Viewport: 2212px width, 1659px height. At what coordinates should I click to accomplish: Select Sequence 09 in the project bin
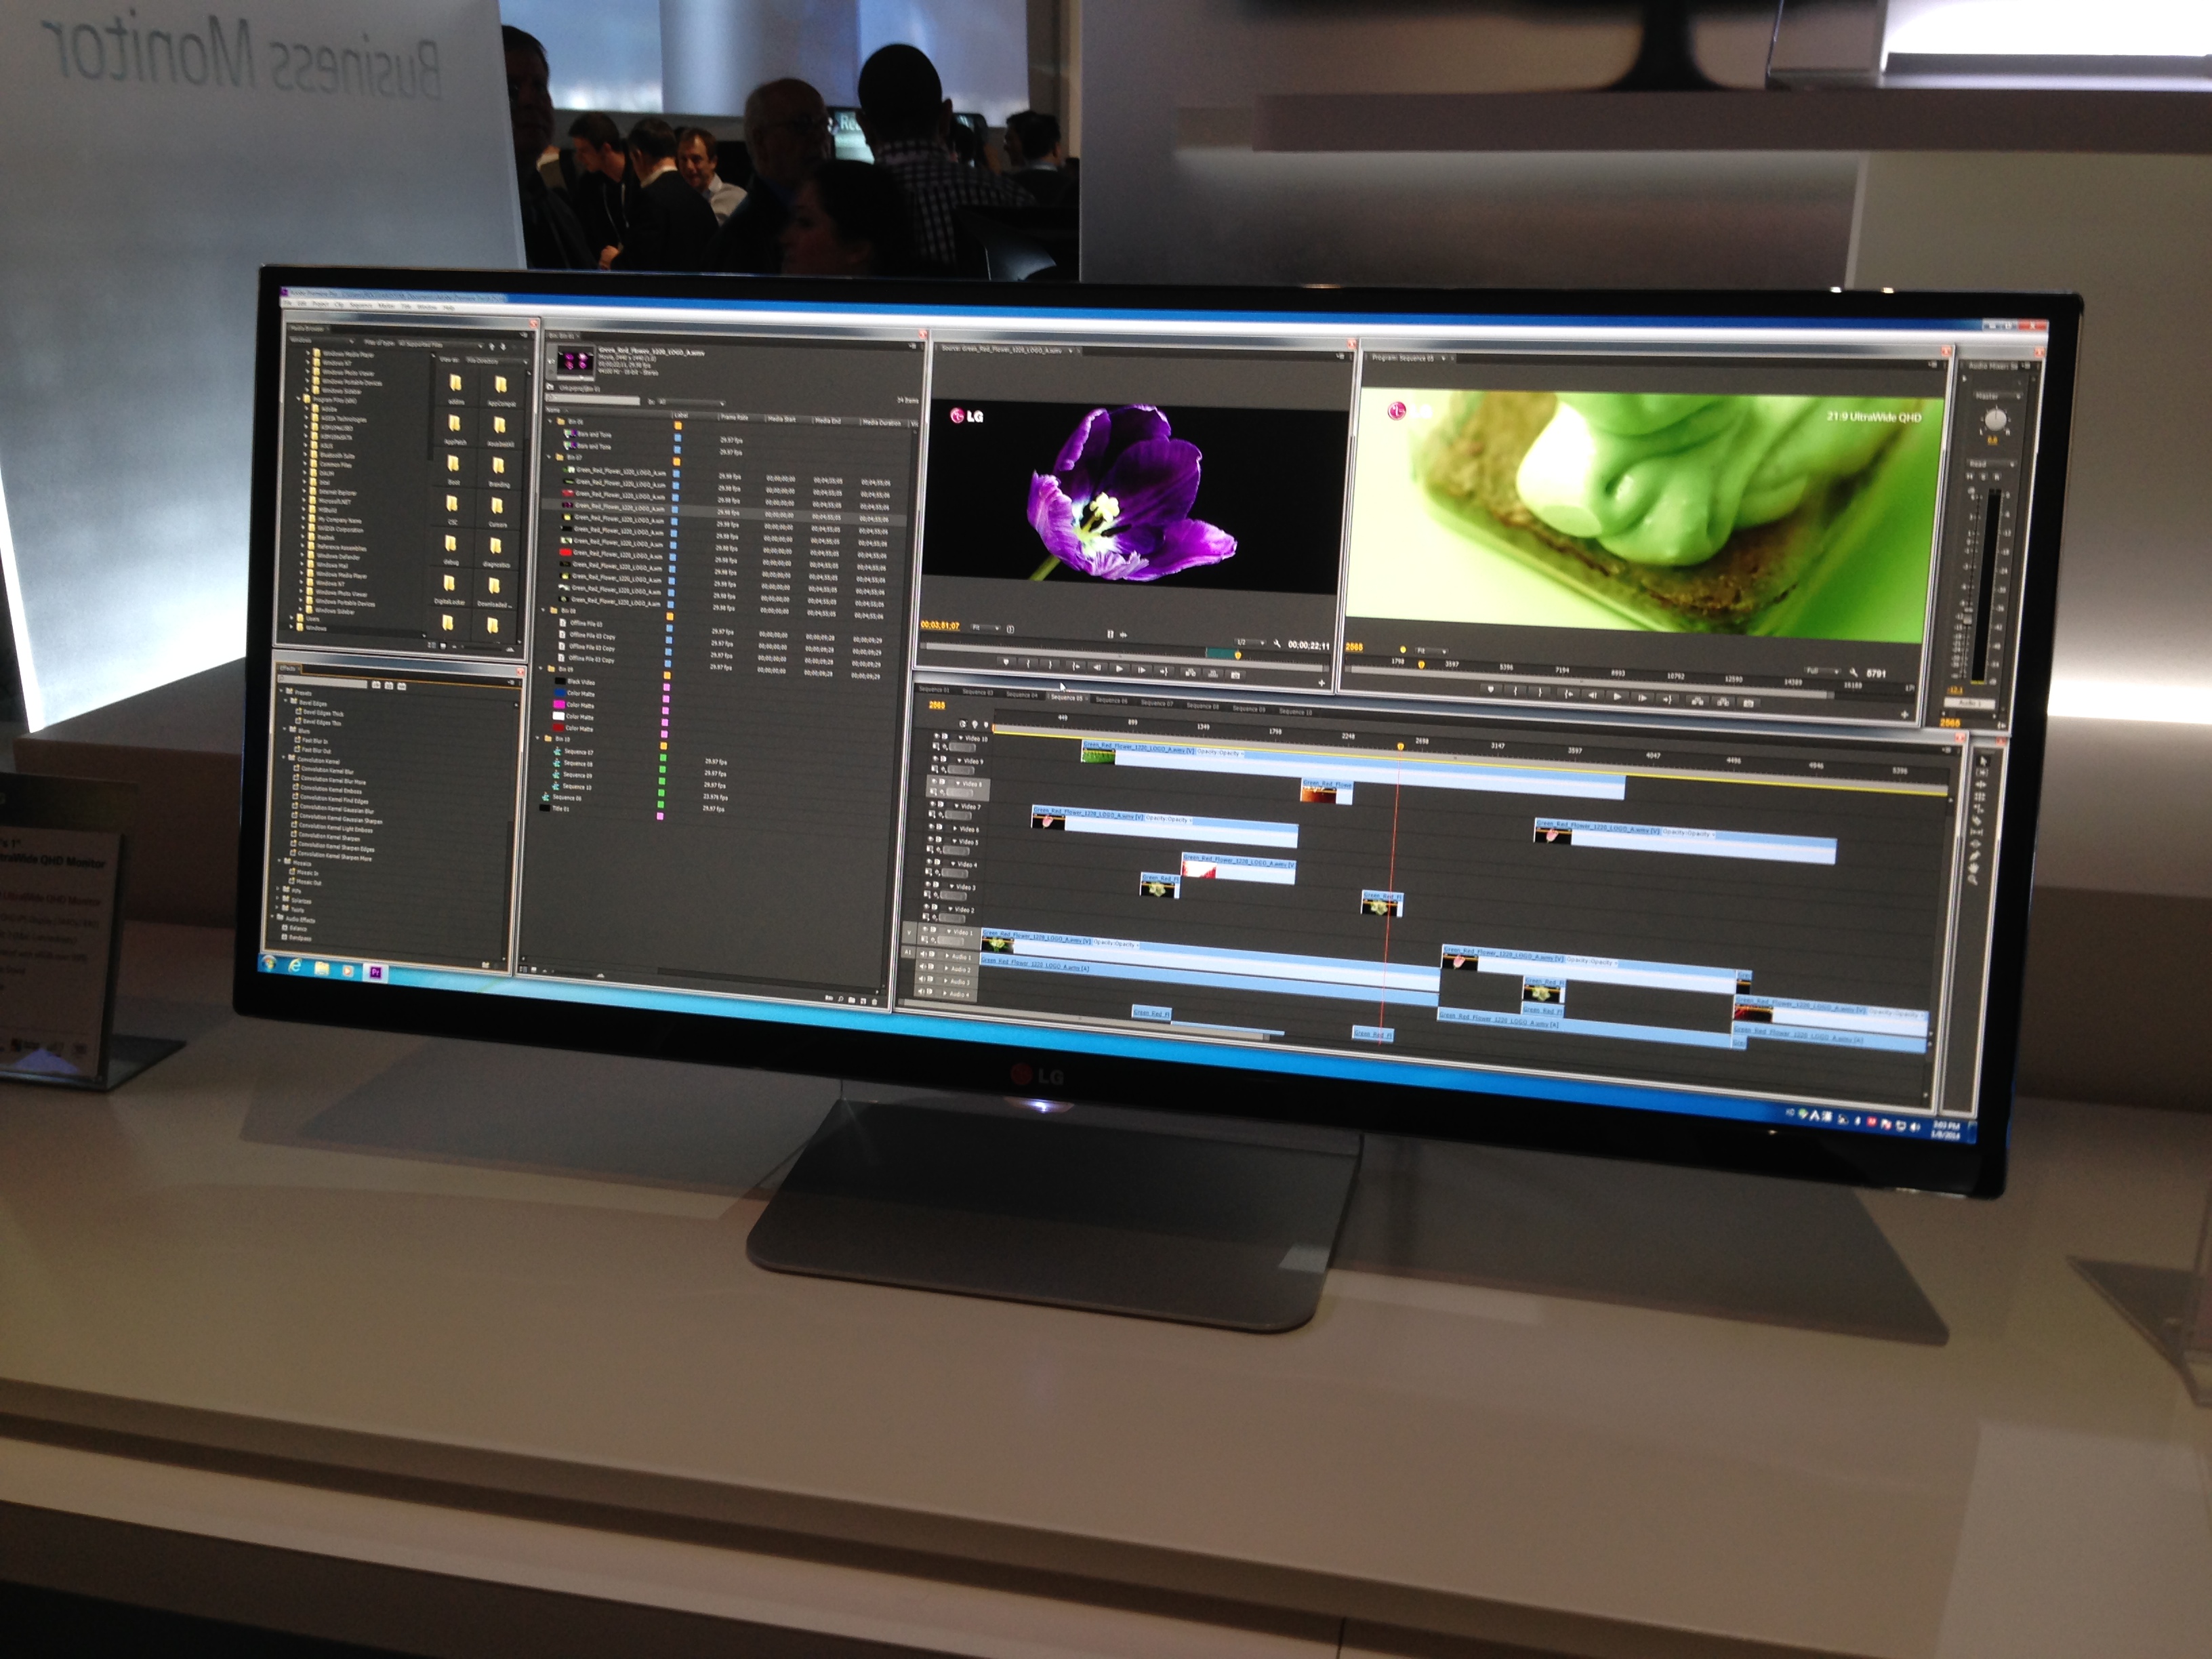[577, 775]
